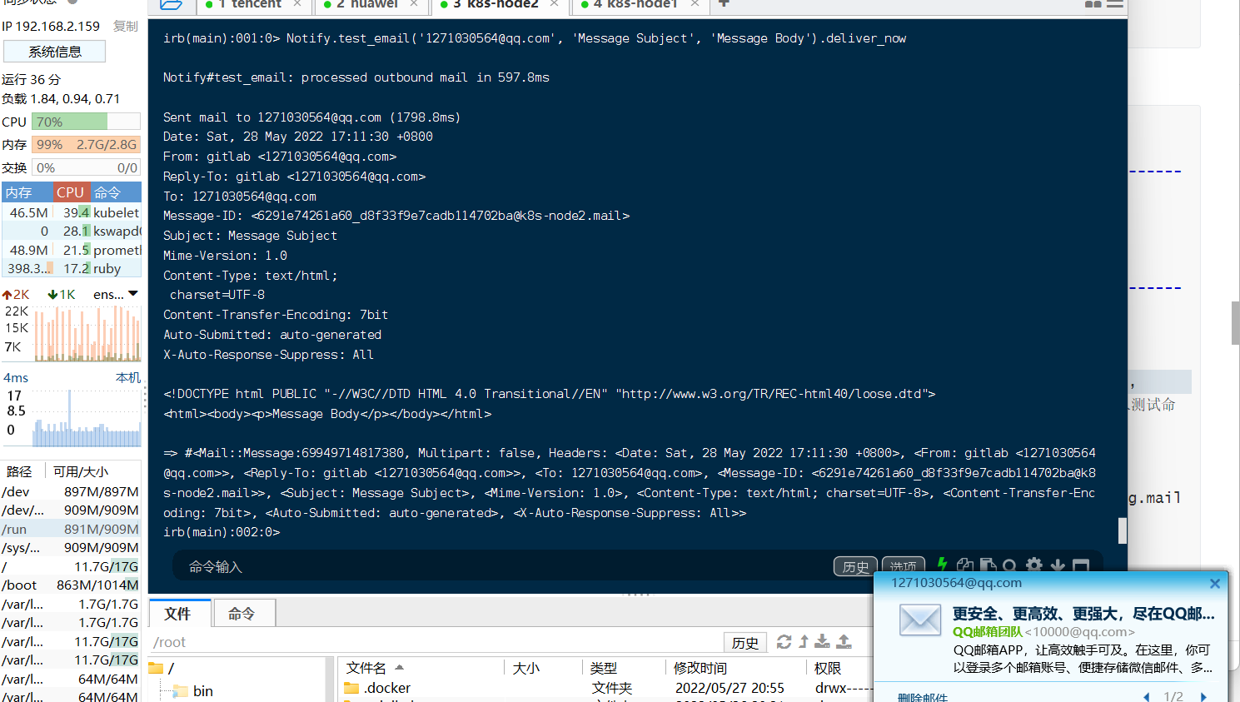Sort processes by 内存
1240x702 pixels.
click(27, 192)
